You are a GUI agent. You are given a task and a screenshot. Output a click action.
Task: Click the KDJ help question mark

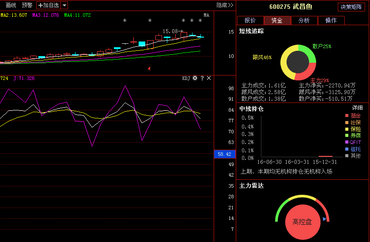[202, 78]
